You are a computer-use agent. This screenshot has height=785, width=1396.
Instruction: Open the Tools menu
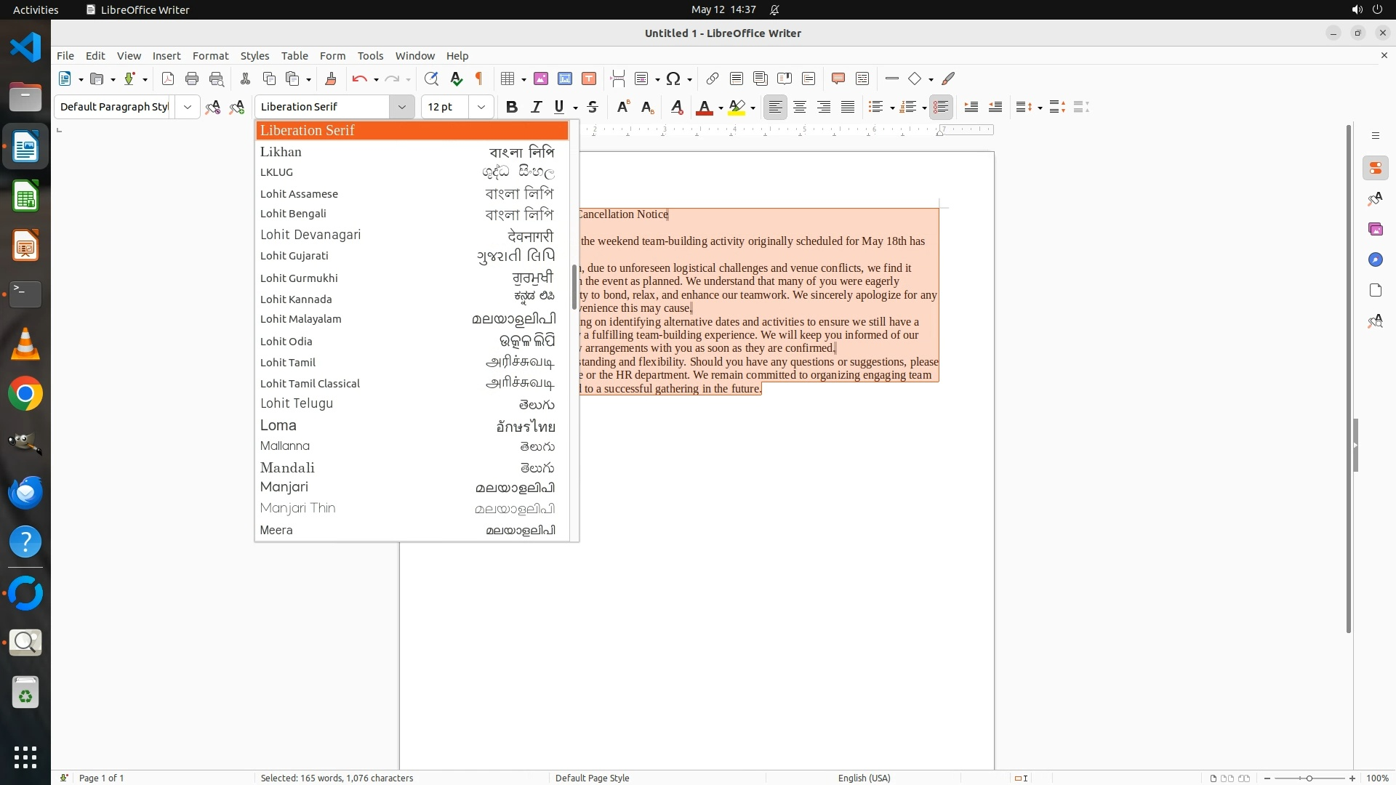[370, 55]
